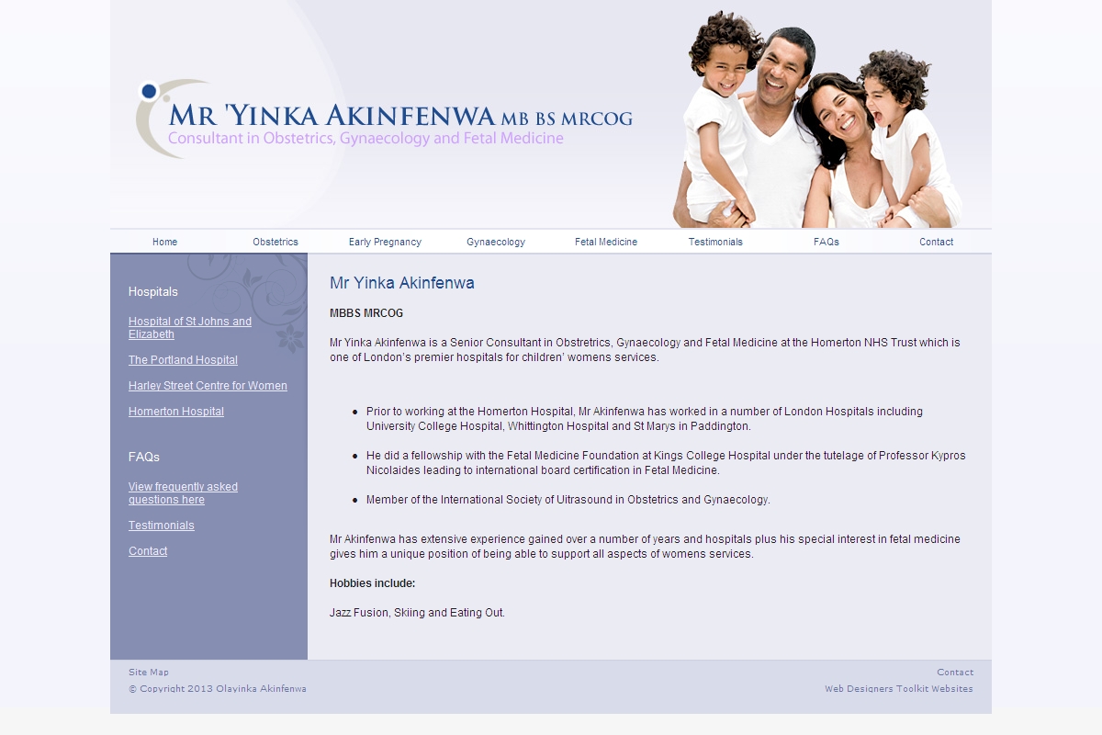Open the Homerton Hospital link
This screenshot has width=1102, height=735.
pyautogui.click(x=175, y=412)
